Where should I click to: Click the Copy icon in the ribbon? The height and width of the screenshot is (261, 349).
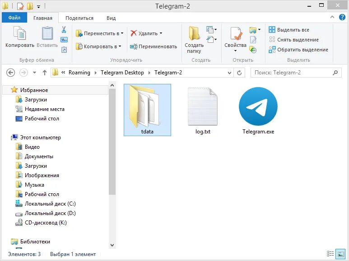20,34
